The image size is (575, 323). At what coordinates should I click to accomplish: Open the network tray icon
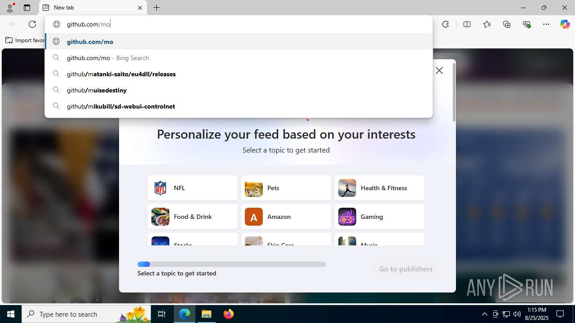pos(506,314)
